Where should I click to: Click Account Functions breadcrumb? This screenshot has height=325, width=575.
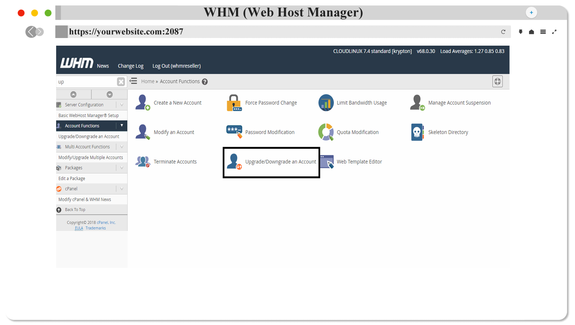pyautogui.click(x=180, y=82)
